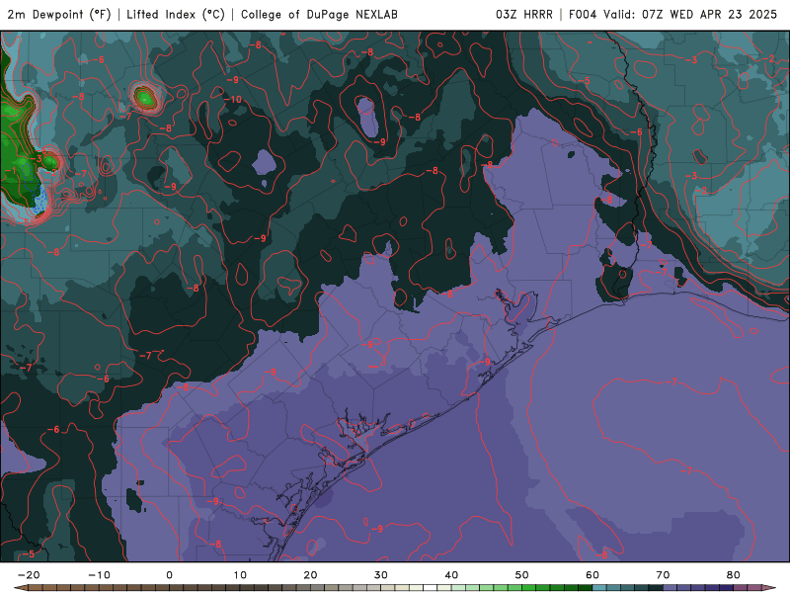Click the "70" color bar label

(663, 575)
